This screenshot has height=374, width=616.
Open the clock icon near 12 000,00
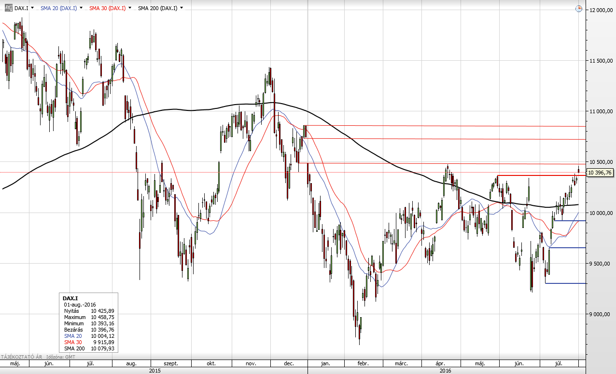tap(579, 8)
